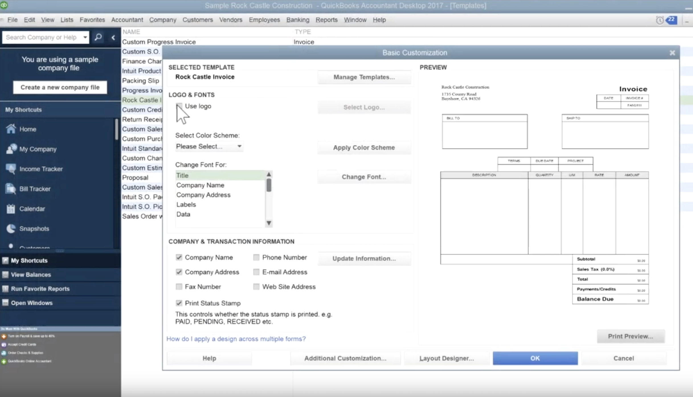Screen dimensions: 693x397
Task: Enable the E-mail Address checkbox
Action: 256,272
